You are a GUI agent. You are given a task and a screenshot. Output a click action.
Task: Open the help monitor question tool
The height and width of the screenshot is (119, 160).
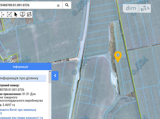pyautogui.click(x=22, y=14)
